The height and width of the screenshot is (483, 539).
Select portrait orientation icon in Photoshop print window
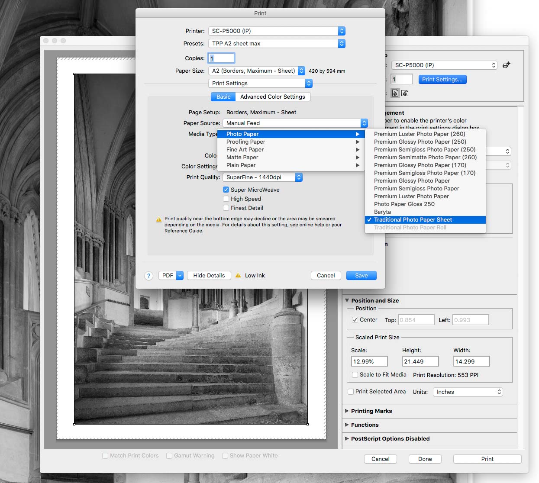click(x=395, y=93)
